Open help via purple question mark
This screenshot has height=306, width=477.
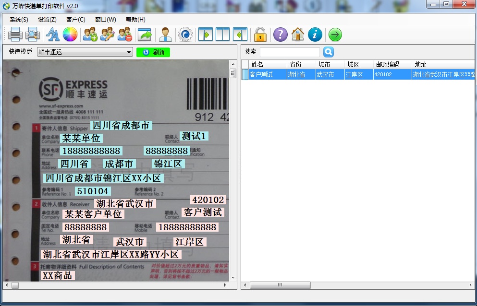pyautogui.click(x=280, y=35)
